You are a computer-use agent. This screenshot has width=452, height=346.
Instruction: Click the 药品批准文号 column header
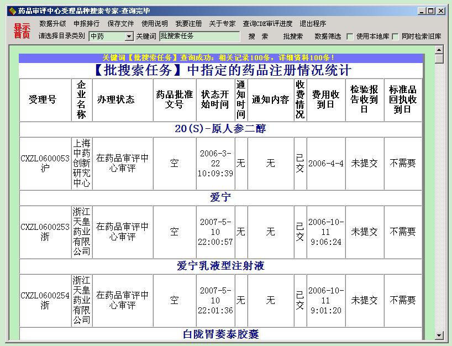[175, 99]
